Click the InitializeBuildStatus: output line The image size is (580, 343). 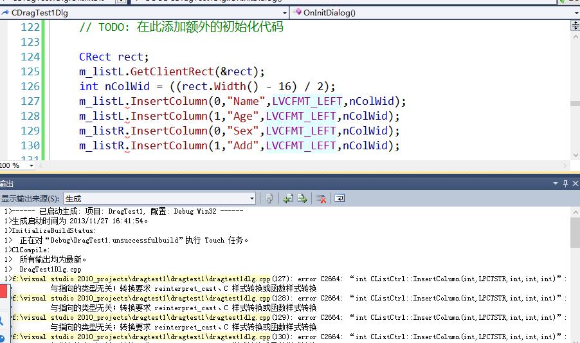[50, 231]
